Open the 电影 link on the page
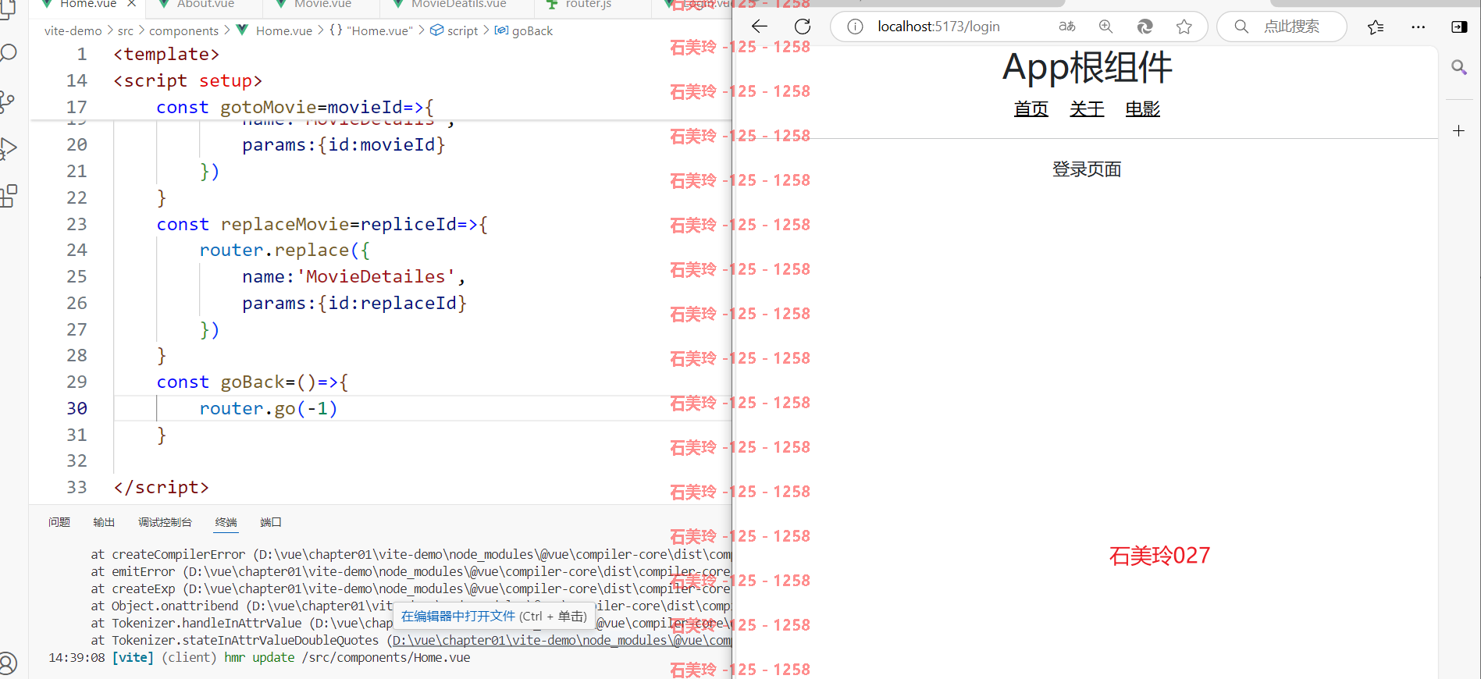The height and width of the screenshot is (679, 1481). pyautogui.click(x=1142, y=108)
